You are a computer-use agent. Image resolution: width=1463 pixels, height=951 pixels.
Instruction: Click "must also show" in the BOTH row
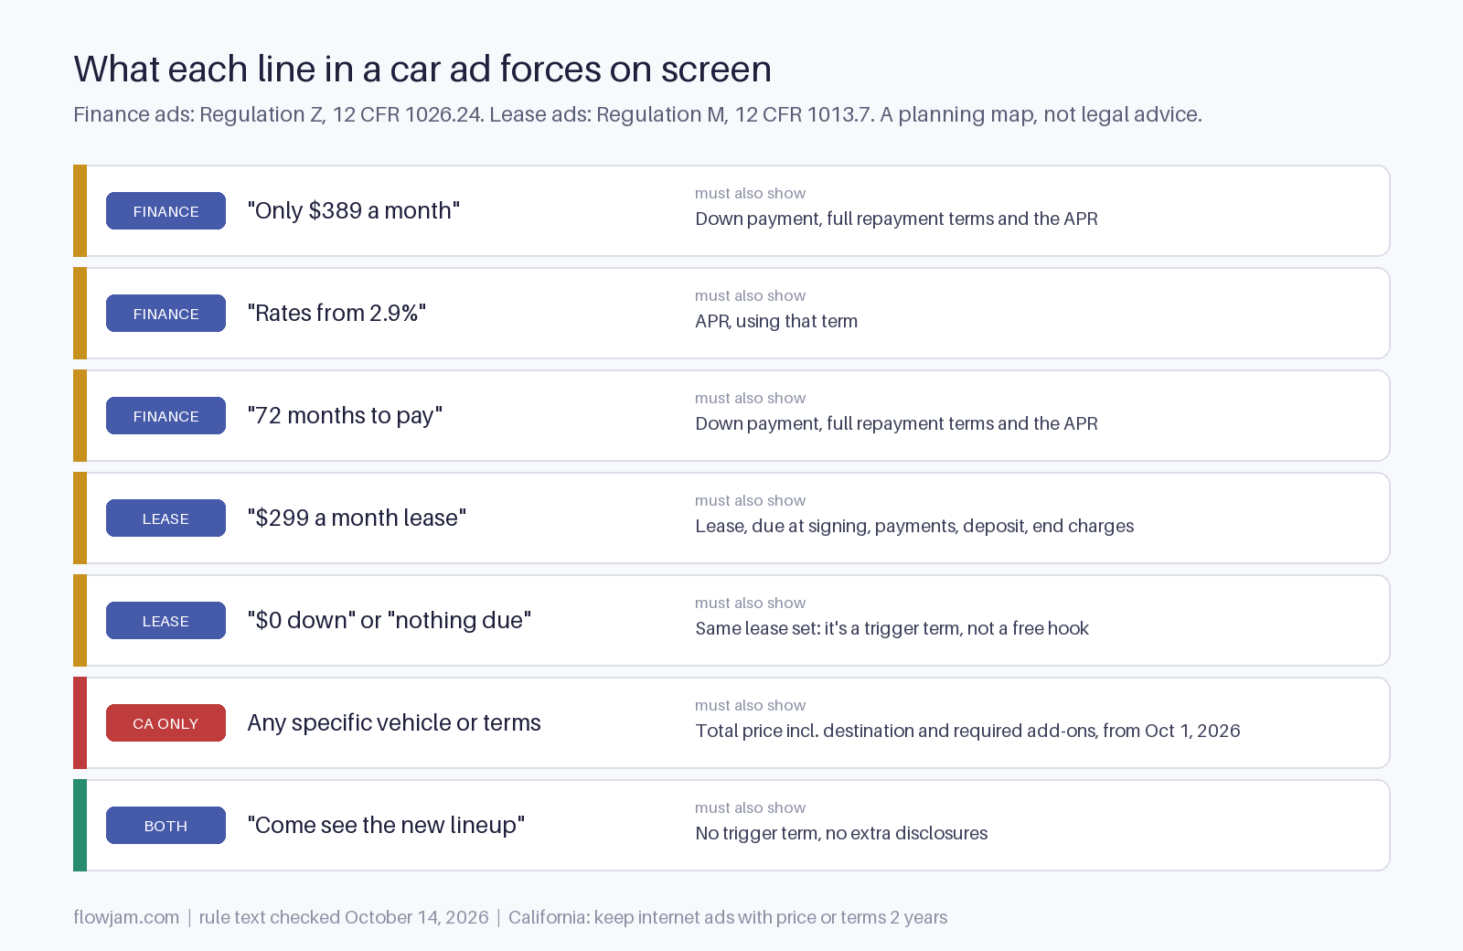[x=750, y=808]
